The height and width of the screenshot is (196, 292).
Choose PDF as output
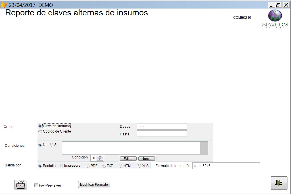click(88, 166)
